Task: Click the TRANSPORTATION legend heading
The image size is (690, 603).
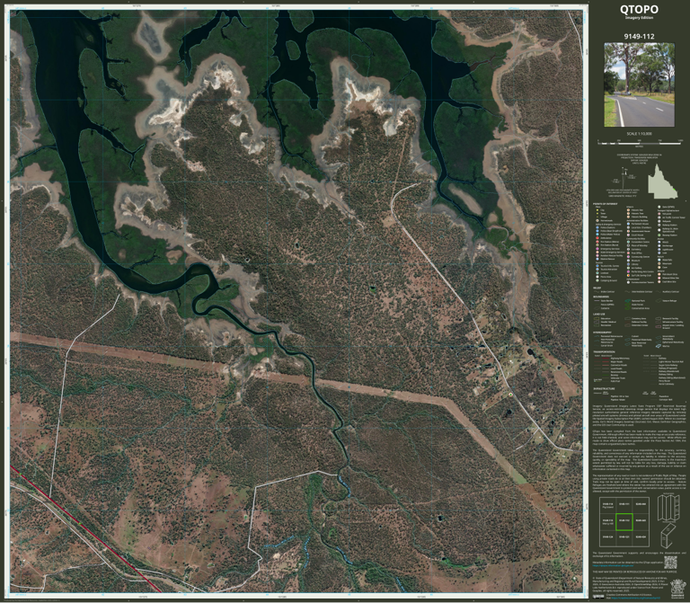Action: tap(604, 351)
